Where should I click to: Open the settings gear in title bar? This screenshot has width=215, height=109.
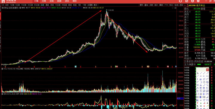coord(198,1)
